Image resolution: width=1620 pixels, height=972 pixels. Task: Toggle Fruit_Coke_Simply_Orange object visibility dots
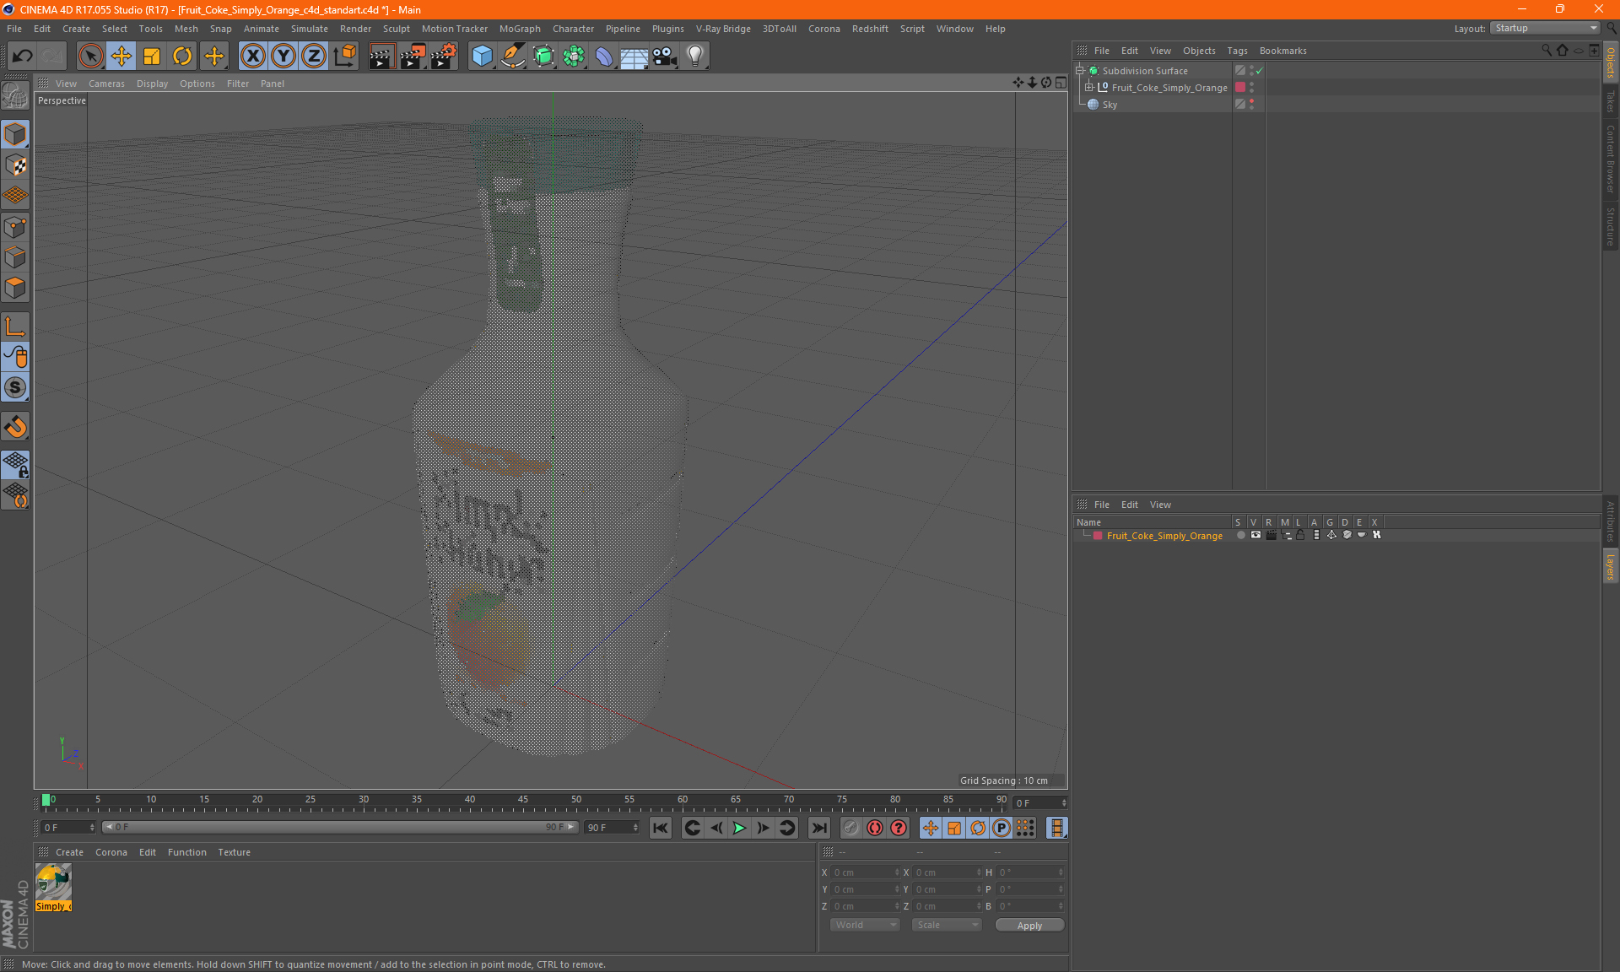pyautogui.click(x=1251, y=88)
